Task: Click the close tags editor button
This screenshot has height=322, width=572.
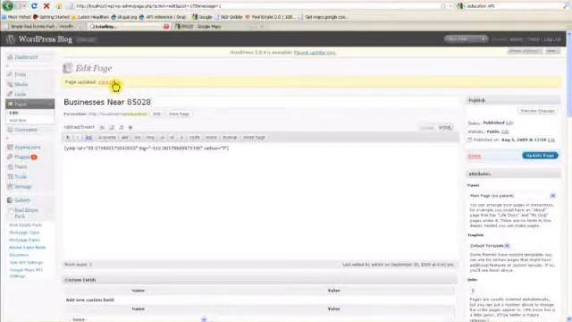Action: [x=254, y=138]
